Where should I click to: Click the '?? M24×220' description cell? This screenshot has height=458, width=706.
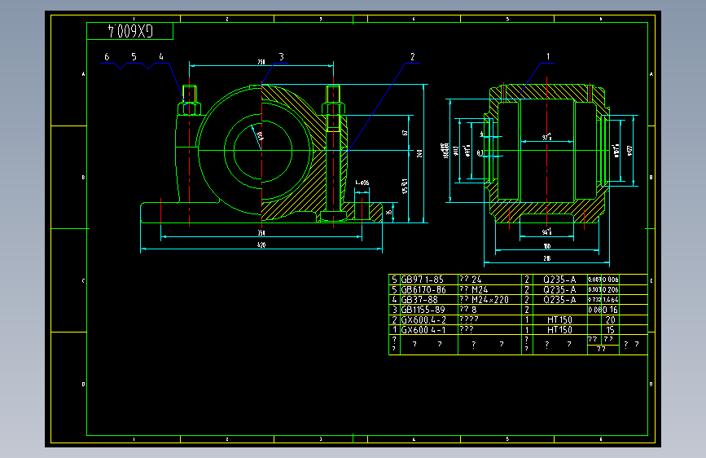point(489,299)
